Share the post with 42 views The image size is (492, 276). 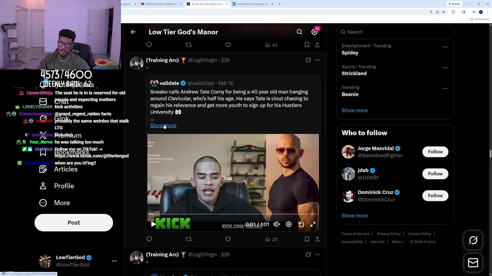pyautogui.click(x=317, y=45)
